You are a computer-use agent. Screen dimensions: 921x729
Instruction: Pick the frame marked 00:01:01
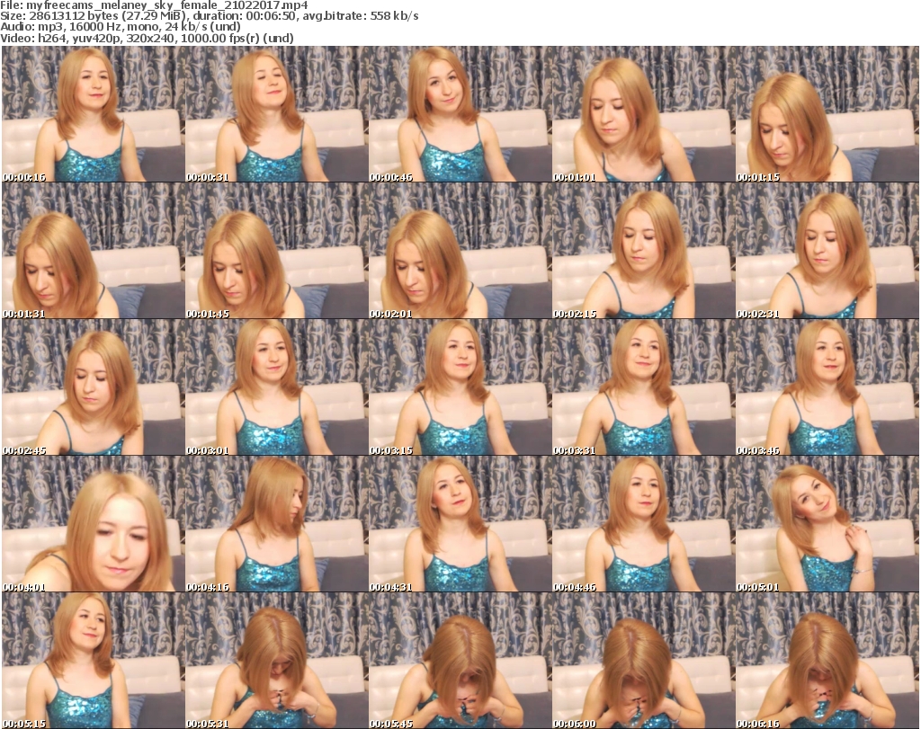pyautogui.click(x=643, y=114)
